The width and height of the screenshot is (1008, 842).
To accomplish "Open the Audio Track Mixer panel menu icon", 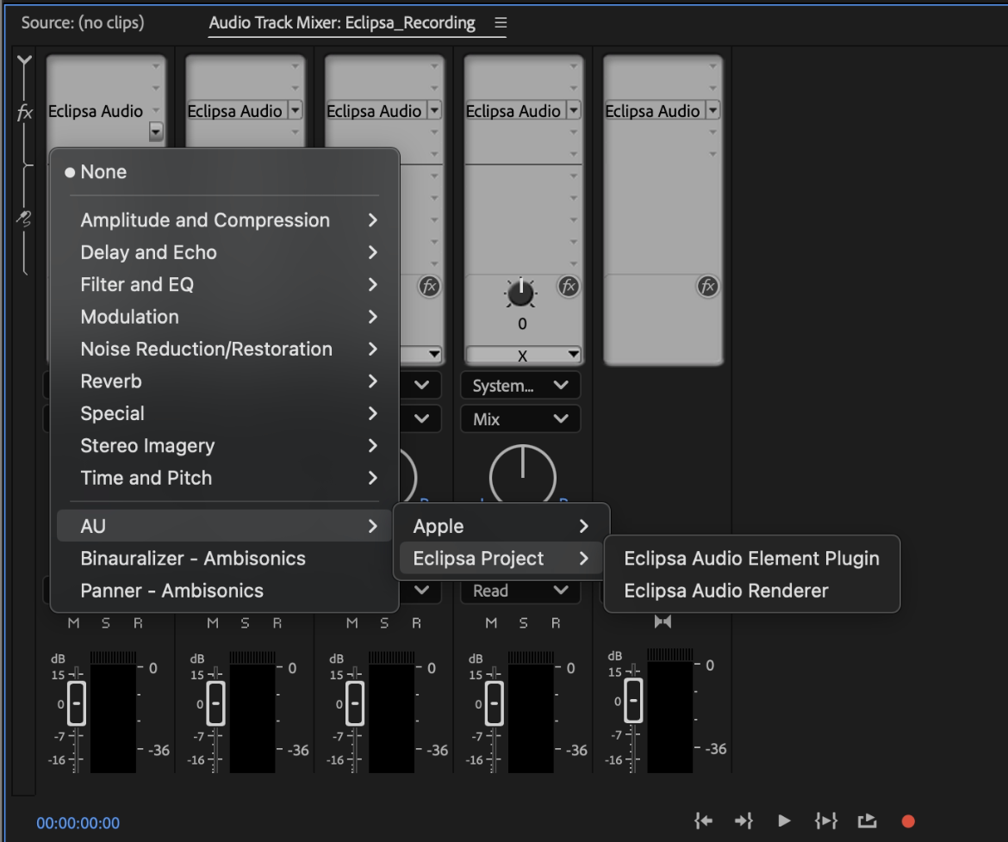I will click(x=501, y=23).
